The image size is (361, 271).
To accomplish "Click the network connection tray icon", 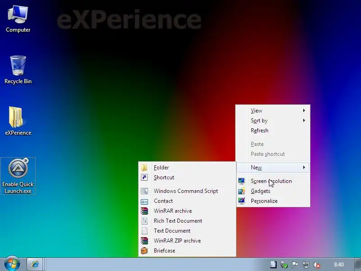I will point(306,265).
